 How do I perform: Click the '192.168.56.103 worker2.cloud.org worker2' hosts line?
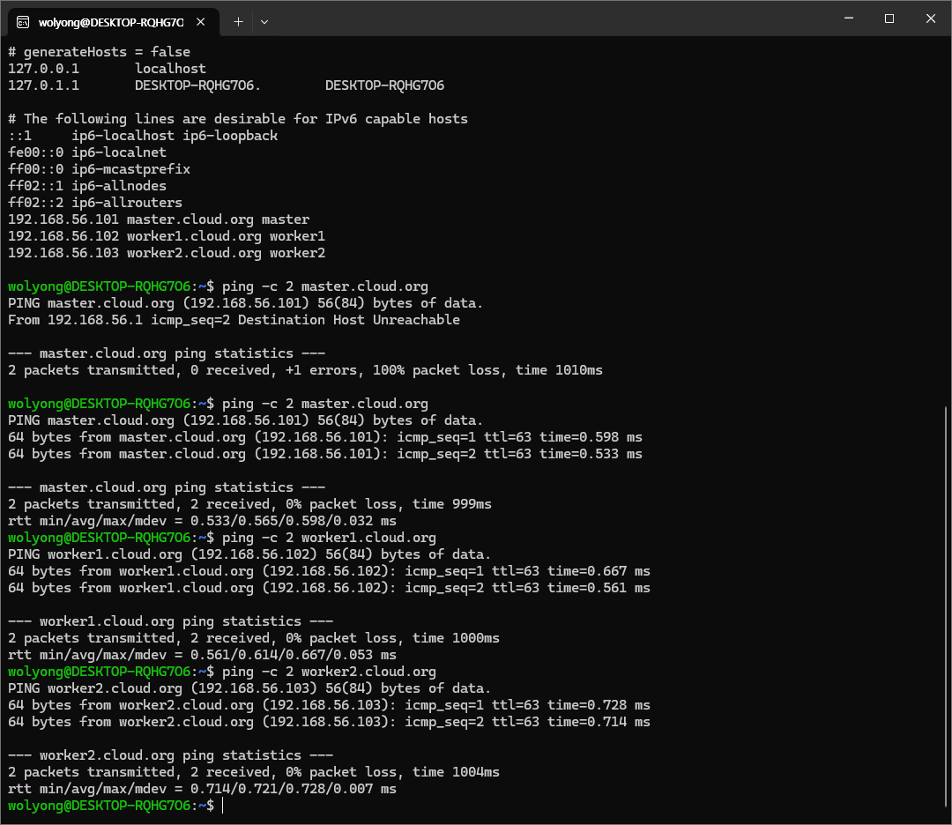click(x=167, y=253)
